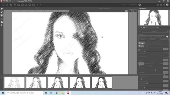Click the Salva preset button
The image size is (170, 95).
[x=143, y=40]
